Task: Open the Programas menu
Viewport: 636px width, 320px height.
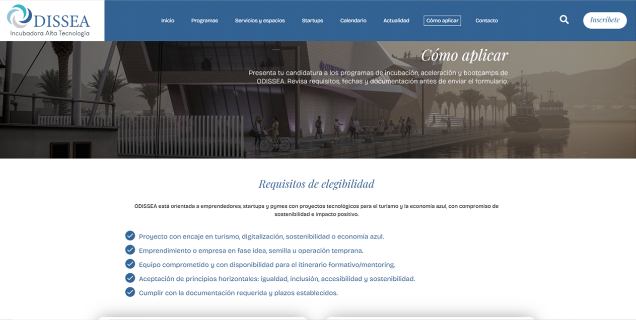Action: click(x=204, y=21)
